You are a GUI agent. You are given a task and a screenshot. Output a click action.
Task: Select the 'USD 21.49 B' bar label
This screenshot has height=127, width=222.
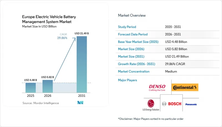pos(82,33)
